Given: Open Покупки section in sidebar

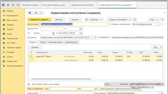Looking at the screenshot, I should pyautogui.click(x=10, y=29).
